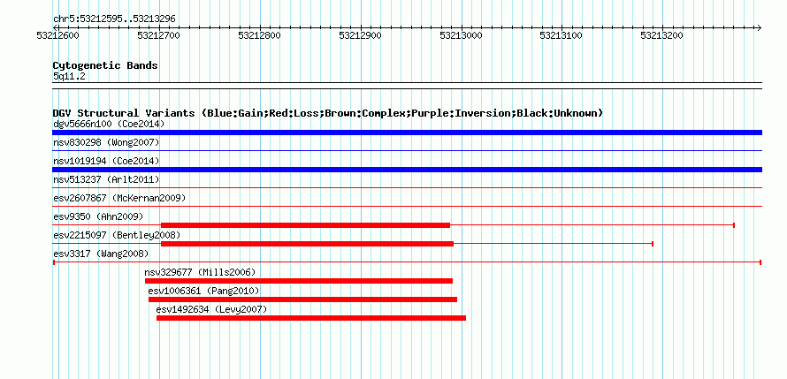
Task: Click the esv2607867 (McKernan2009) label
Action: click(x=119, y=198)
